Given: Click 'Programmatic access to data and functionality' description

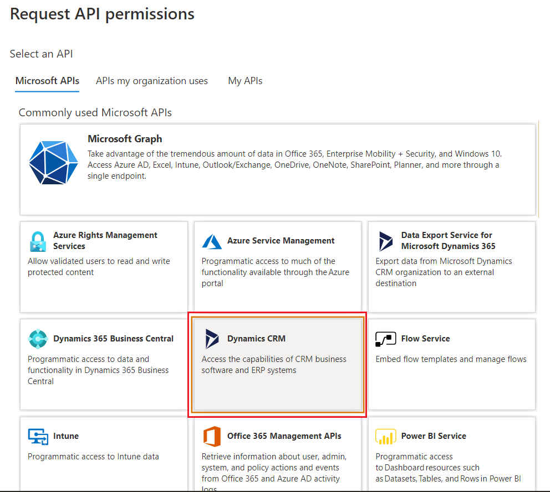Looking at the screenshot, I should point(98,370).
